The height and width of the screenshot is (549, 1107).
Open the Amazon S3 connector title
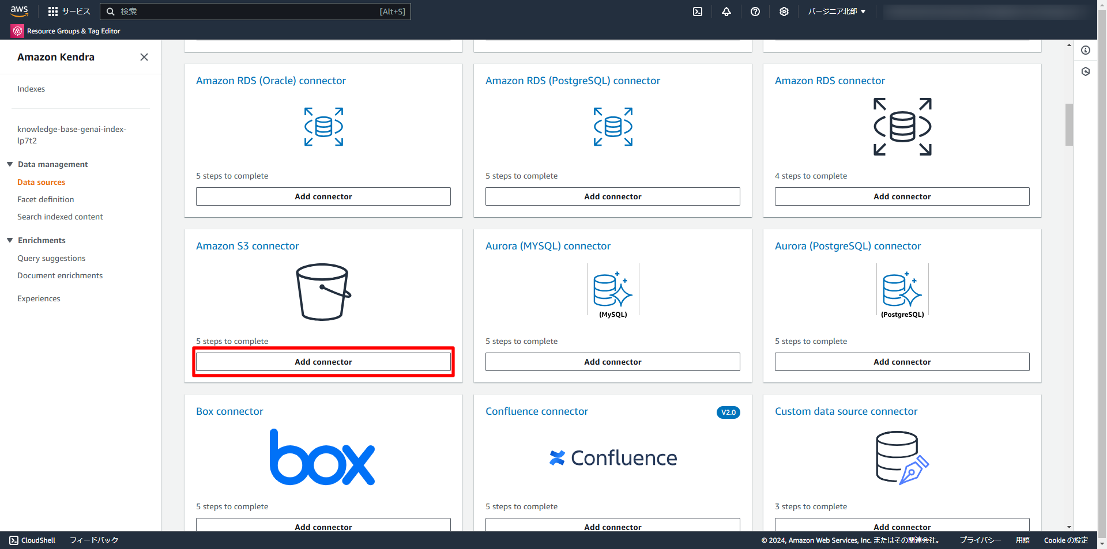247,246
